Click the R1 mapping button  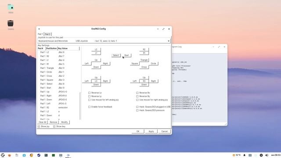(x=144, y=53)
